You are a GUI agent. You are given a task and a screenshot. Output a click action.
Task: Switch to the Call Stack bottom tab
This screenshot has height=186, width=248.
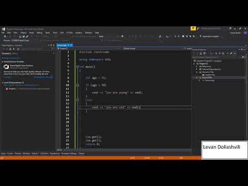pos(44,153)
